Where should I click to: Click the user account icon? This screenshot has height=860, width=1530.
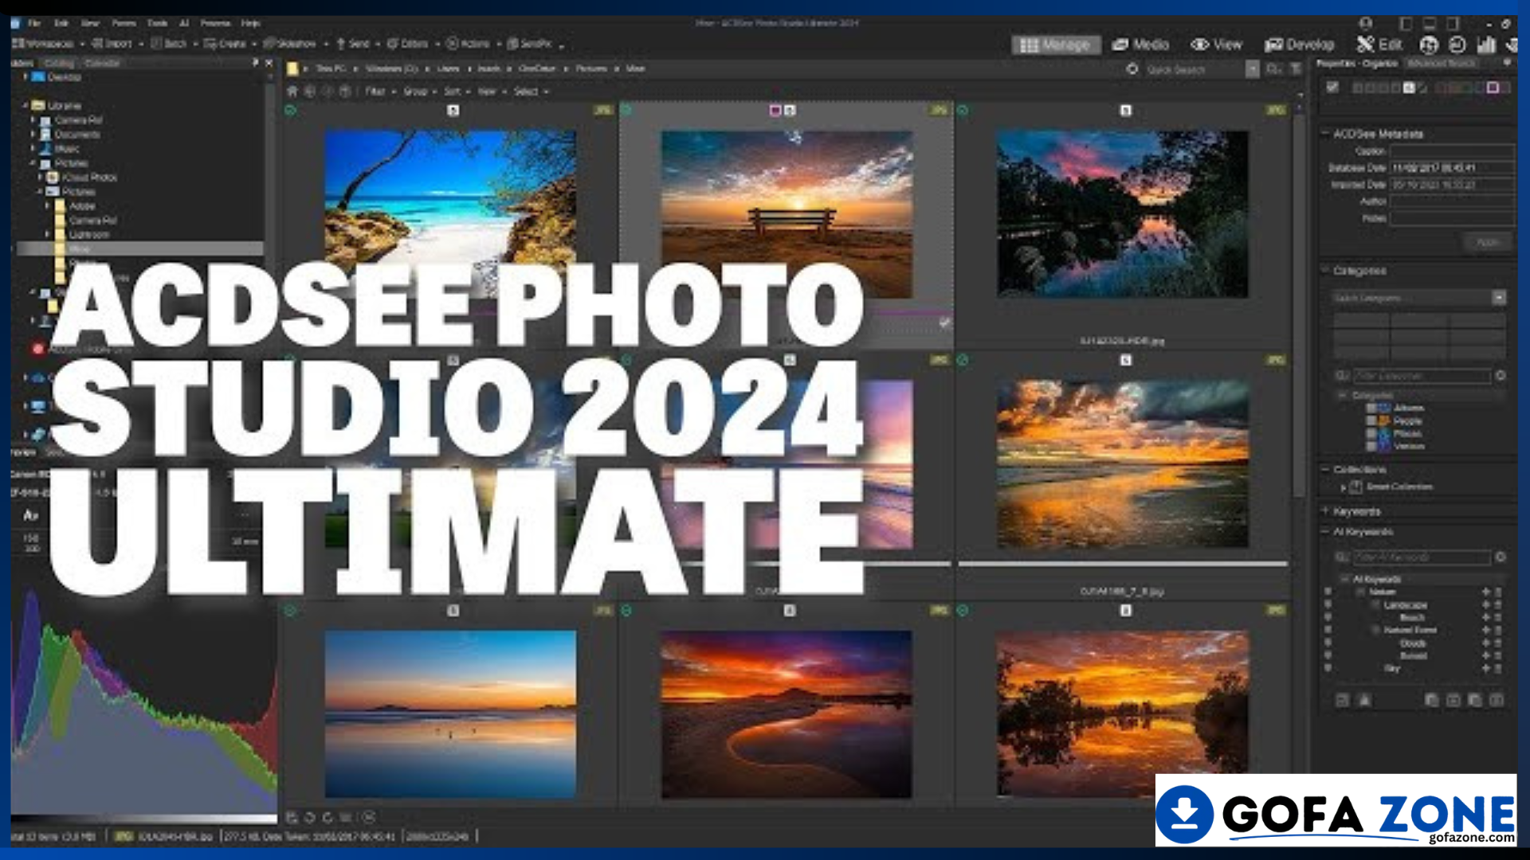click(1365, 23)
